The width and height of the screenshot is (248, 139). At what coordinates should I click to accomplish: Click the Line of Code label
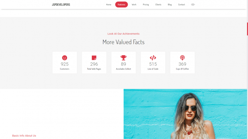[153, 69]
